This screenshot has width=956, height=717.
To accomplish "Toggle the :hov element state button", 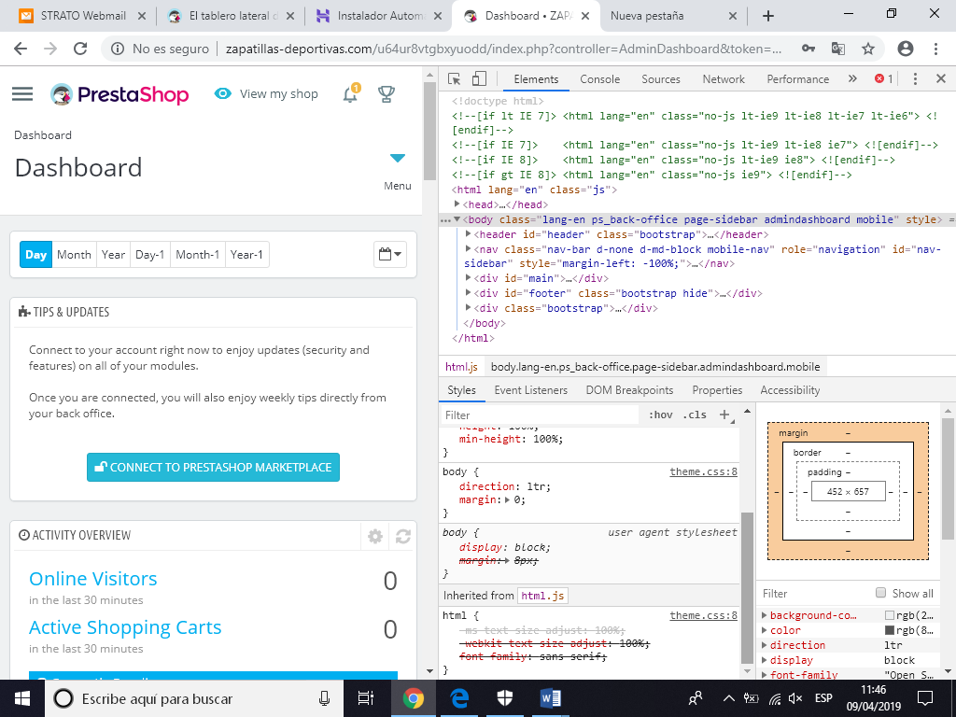I will (660, 415).
